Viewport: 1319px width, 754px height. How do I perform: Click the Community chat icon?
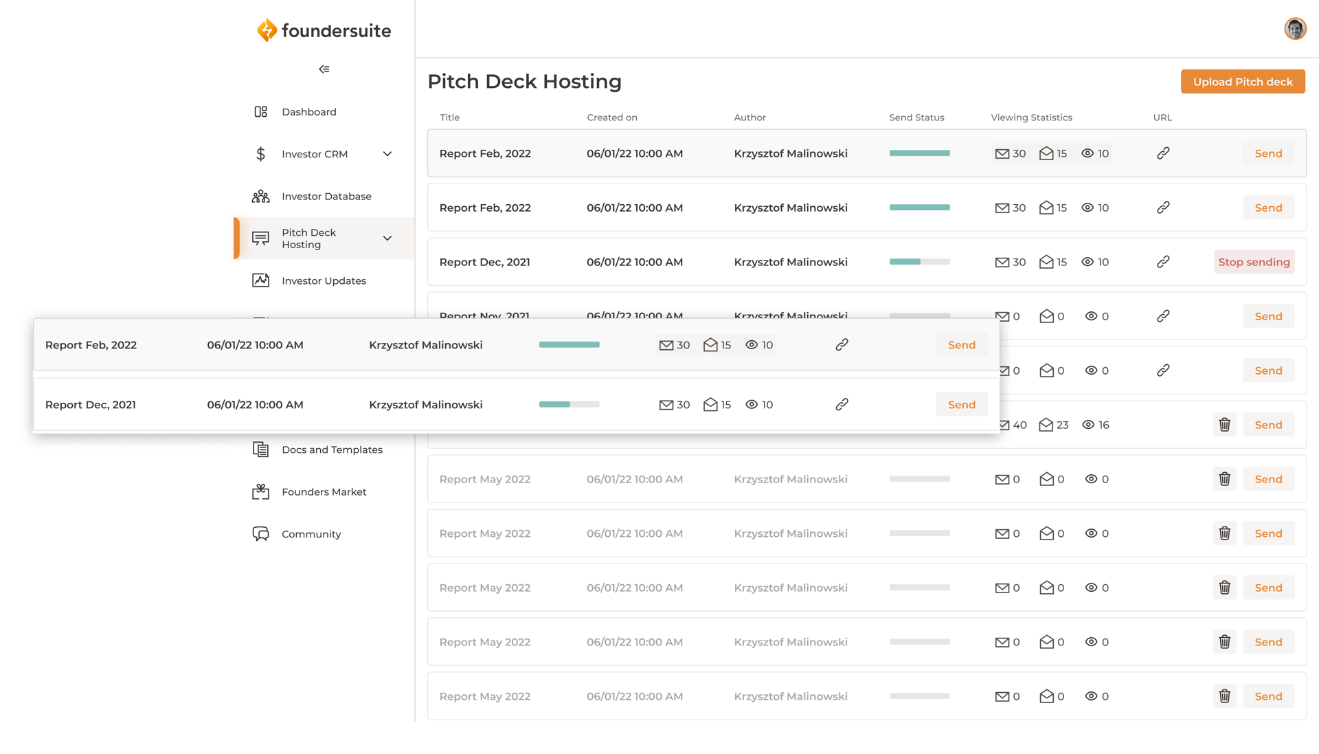coord(261,534)
